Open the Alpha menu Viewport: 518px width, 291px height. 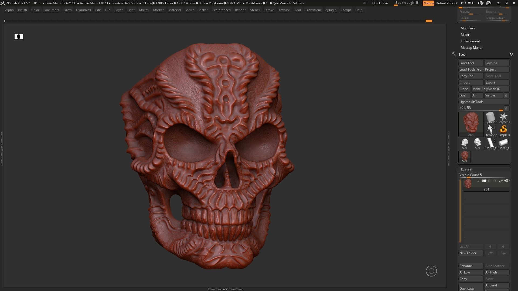point(9,10)
